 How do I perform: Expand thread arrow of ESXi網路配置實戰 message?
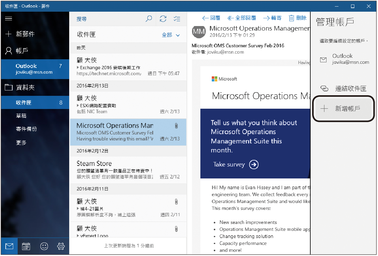pos(78,105)
